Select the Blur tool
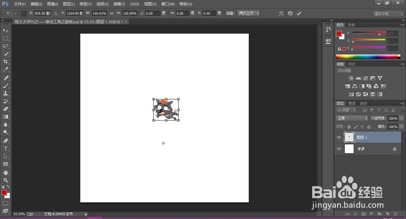406x219 pixels. coord(5,125)
